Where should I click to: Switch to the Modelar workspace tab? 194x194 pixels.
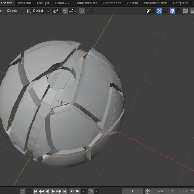24,3
